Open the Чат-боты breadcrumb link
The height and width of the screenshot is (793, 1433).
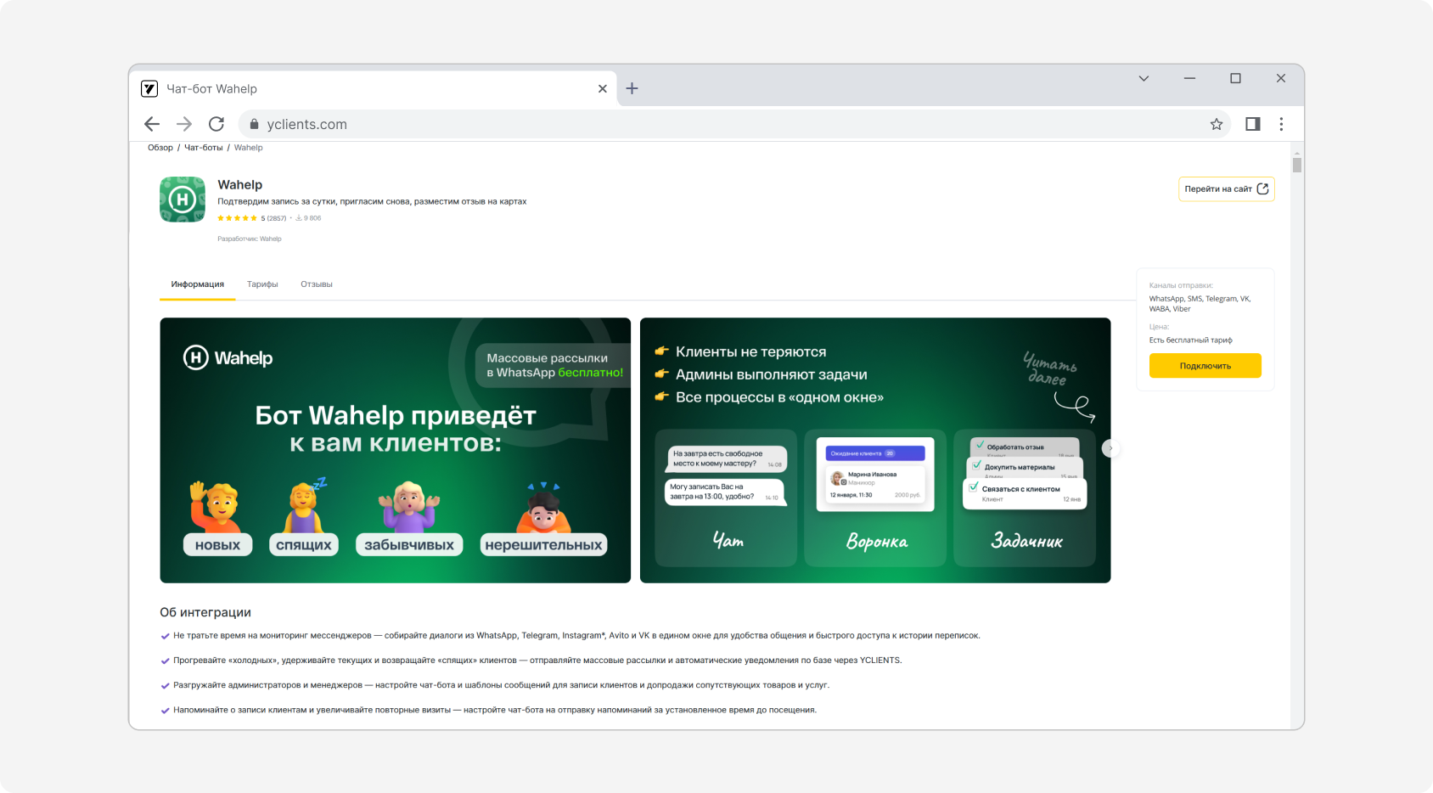(x=203, y=148)
